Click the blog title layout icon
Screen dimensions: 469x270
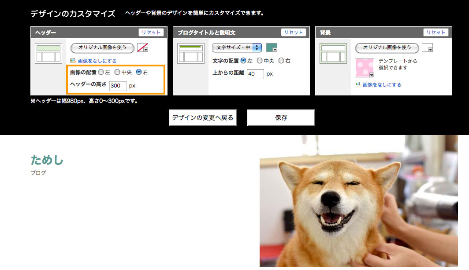click(x=191, y=53)
